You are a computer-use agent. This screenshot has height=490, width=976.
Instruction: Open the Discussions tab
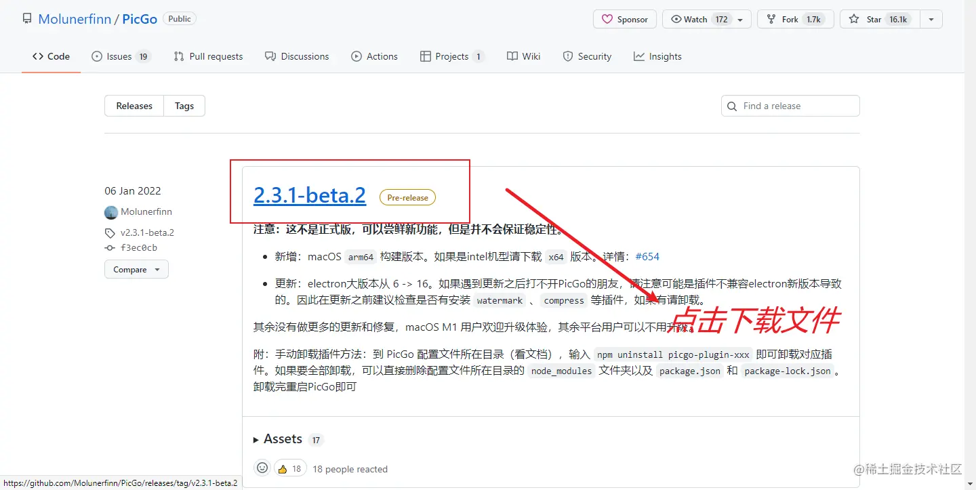(297, 56)
